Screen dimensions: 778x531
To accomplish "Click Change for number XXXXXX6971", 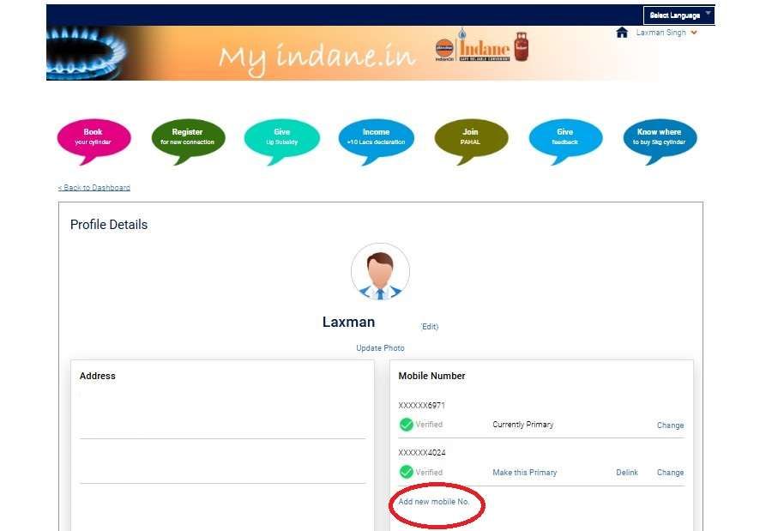I will (670, 425).
